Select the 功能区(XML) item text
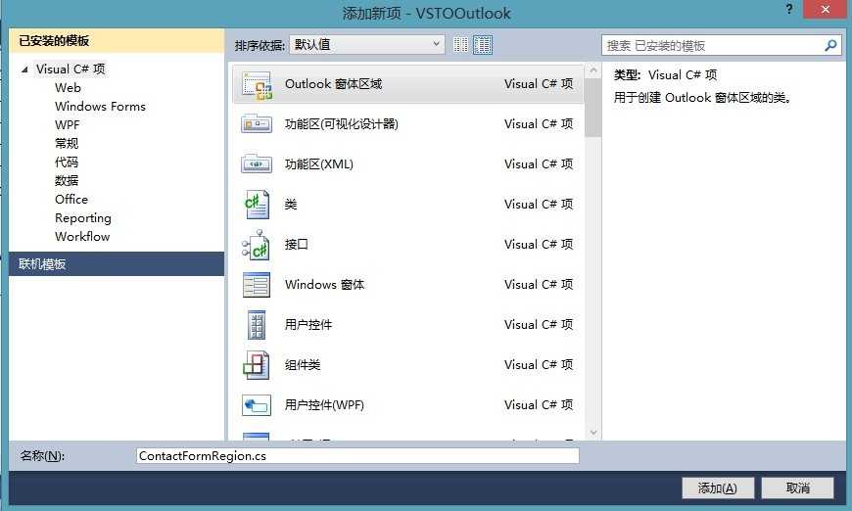The image size is (852, 511). click(318, 164)
